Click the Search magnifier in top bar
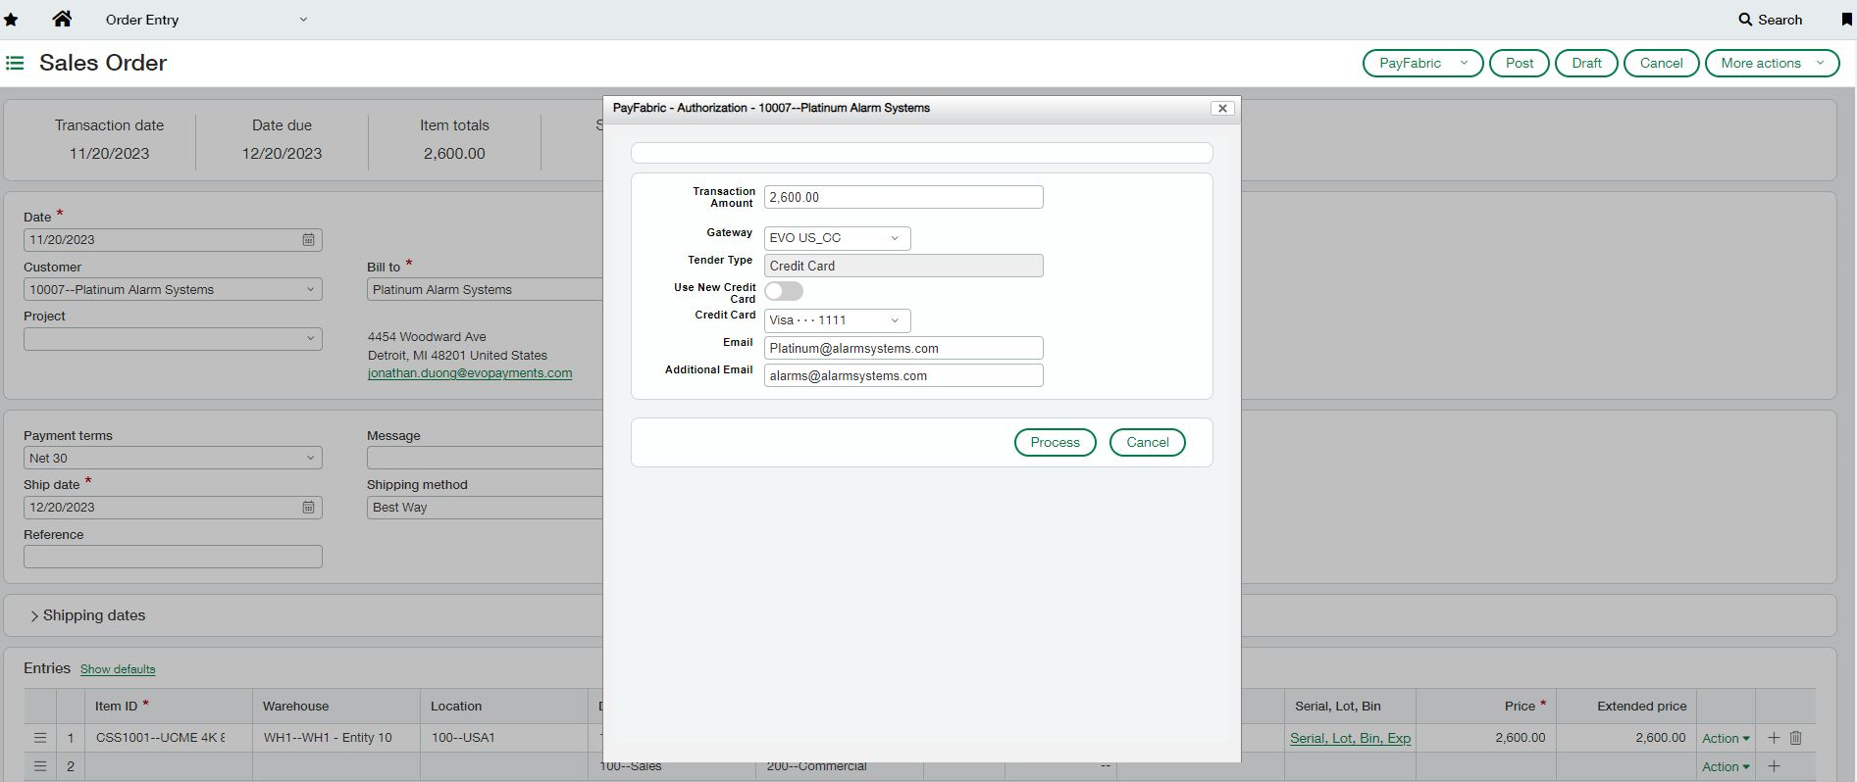The height and width of the screenshot is (782, 1857). pyautogui.click(x=1745, y=20)
